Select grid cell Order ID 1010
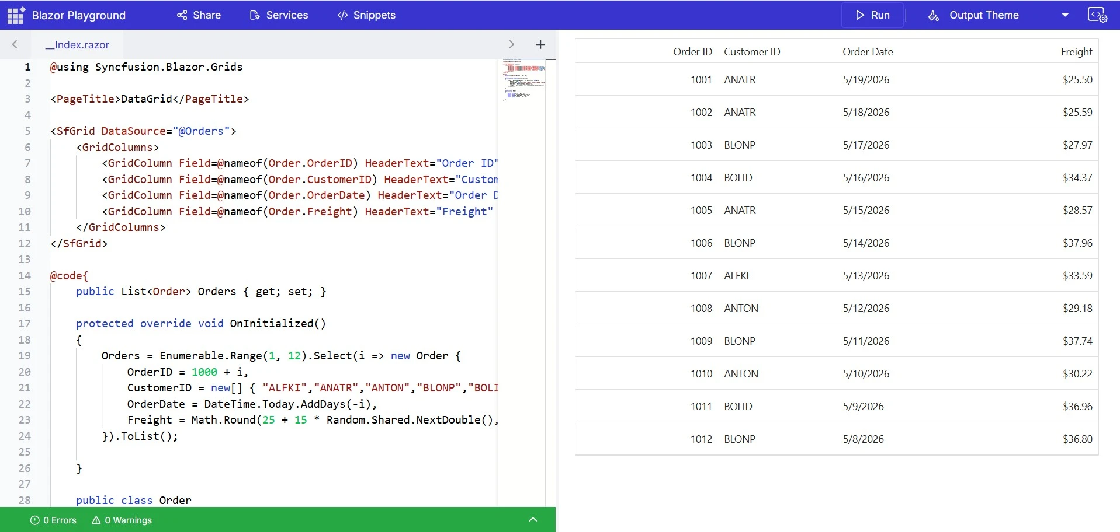Screen dimensions: 1120x532 [x=647, y=373]
